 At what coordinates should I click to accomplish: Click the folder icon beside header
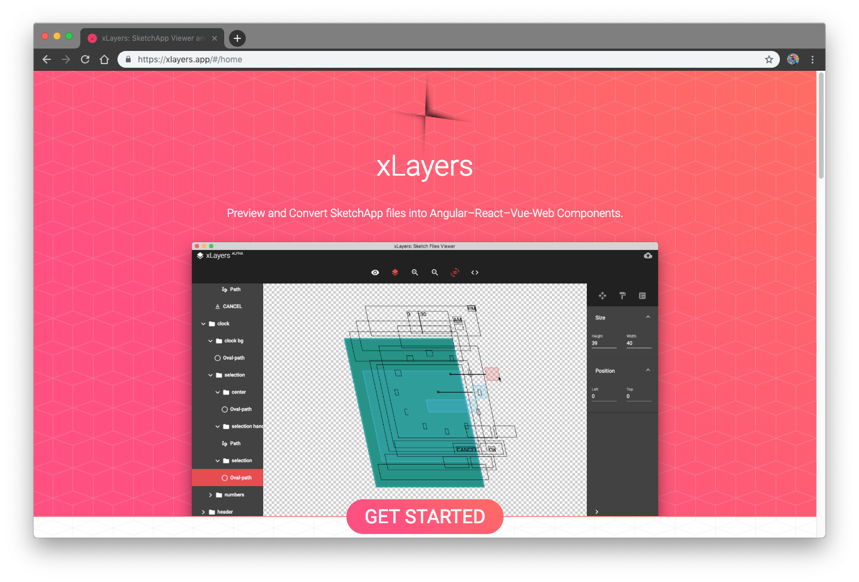pyautogui.click(x=212, y=512)
